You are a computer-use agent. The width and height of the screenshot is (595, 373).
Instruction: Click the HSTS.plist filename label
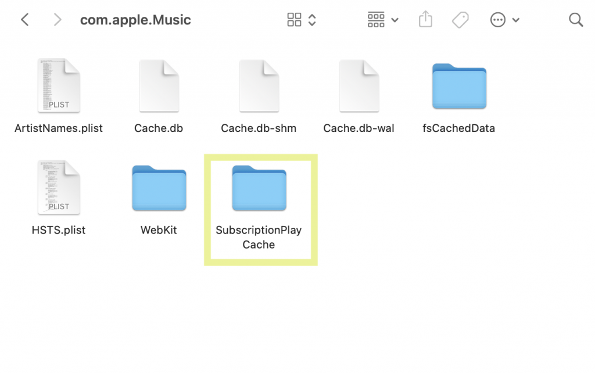59,230
